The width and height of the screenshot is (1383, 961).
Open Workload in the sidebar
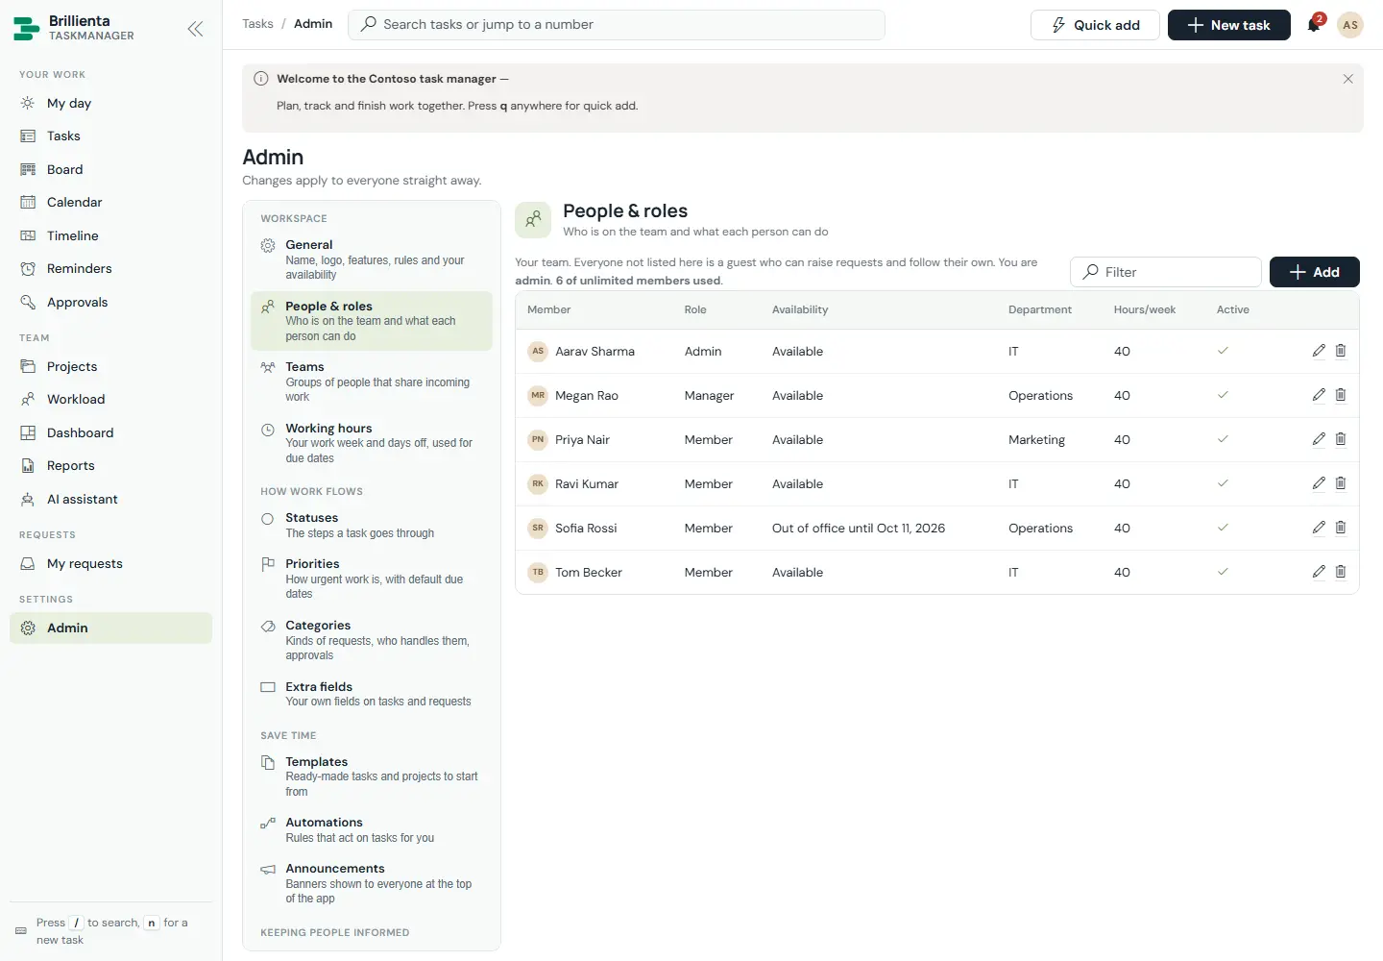[110, 399]
